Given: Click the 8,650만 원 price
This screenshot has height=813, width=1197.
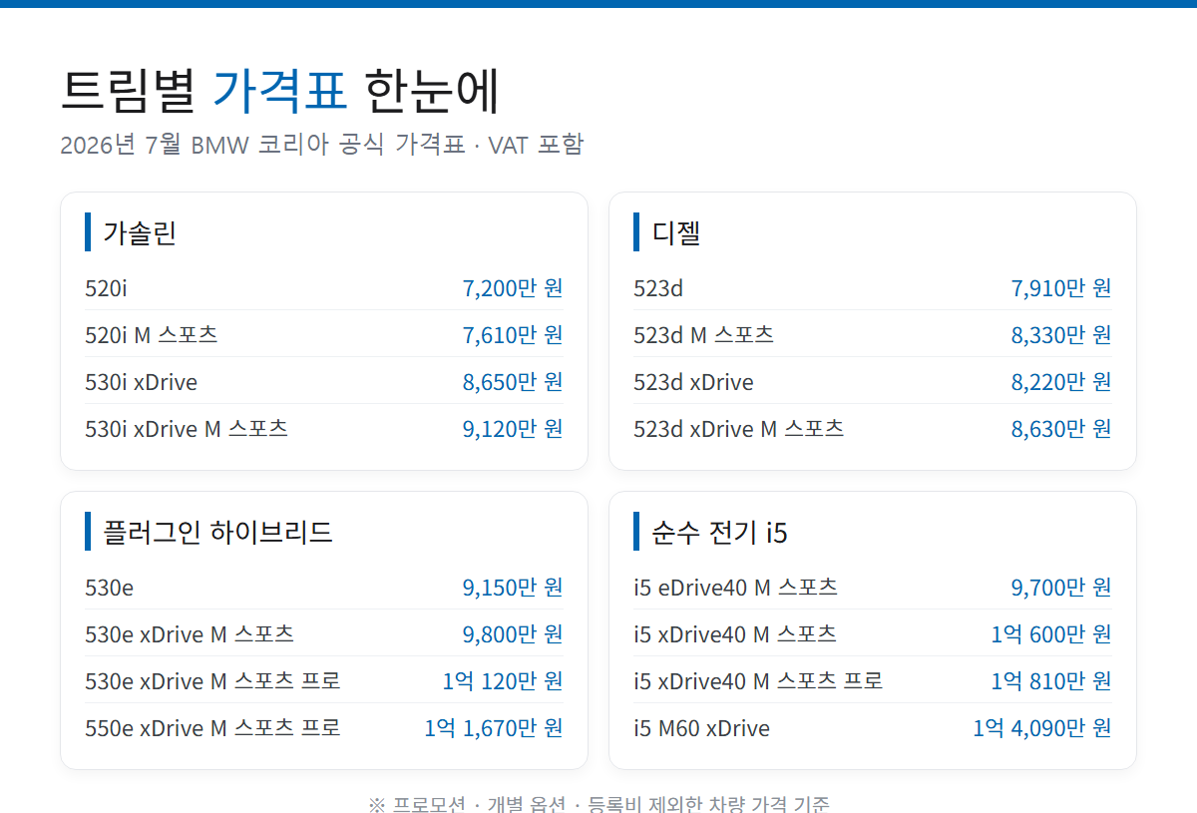Looking at the screenshot, I should pos(513,382).
